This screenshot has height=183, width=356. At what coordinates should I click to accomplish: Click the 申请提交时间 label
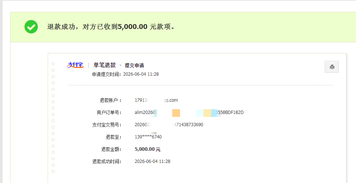107,74
